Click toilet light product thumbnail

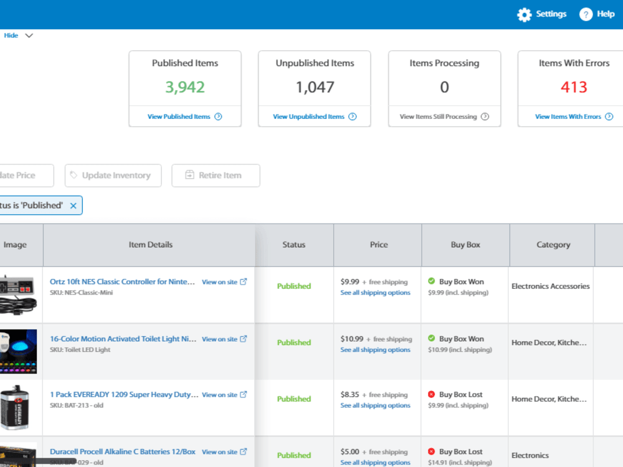(x=18, y=351)
